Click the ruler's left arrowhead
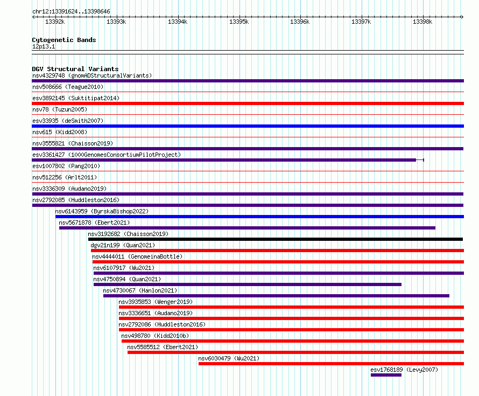The image size is (479, 396). (33, 17)
